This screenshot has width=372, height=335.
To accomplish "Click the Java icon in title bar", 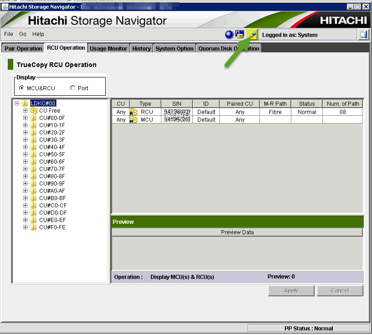I will [x=5, y=7].
